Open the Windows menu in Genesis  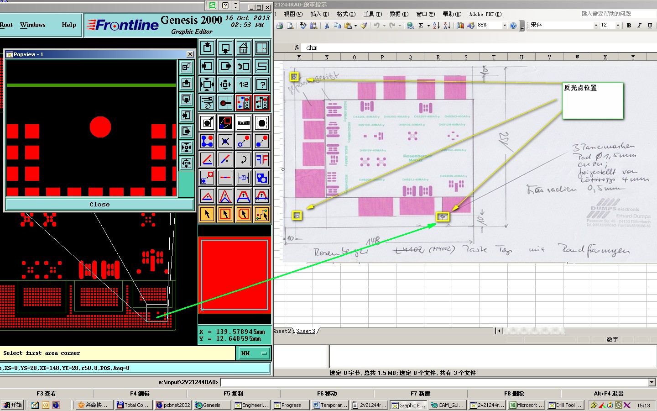32,25
